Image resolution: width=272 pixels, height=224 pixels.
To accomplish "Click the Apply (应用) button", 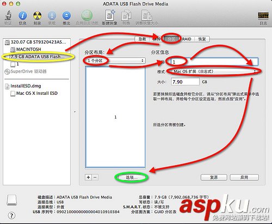I will (x=244, y=177).
